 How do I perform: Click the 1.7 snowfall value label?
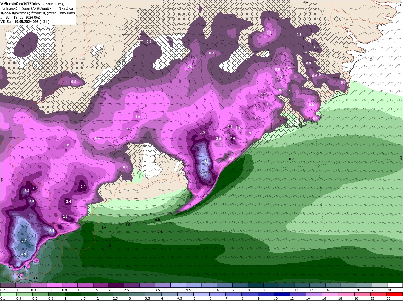pos(254,118)
